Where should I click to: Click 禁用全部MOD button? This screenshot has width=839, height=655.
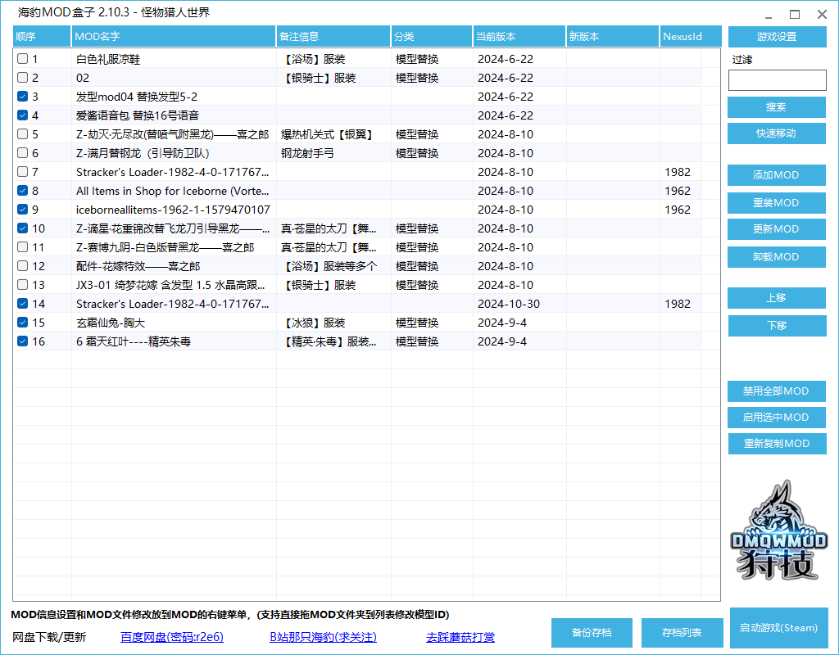click(777, 391)
